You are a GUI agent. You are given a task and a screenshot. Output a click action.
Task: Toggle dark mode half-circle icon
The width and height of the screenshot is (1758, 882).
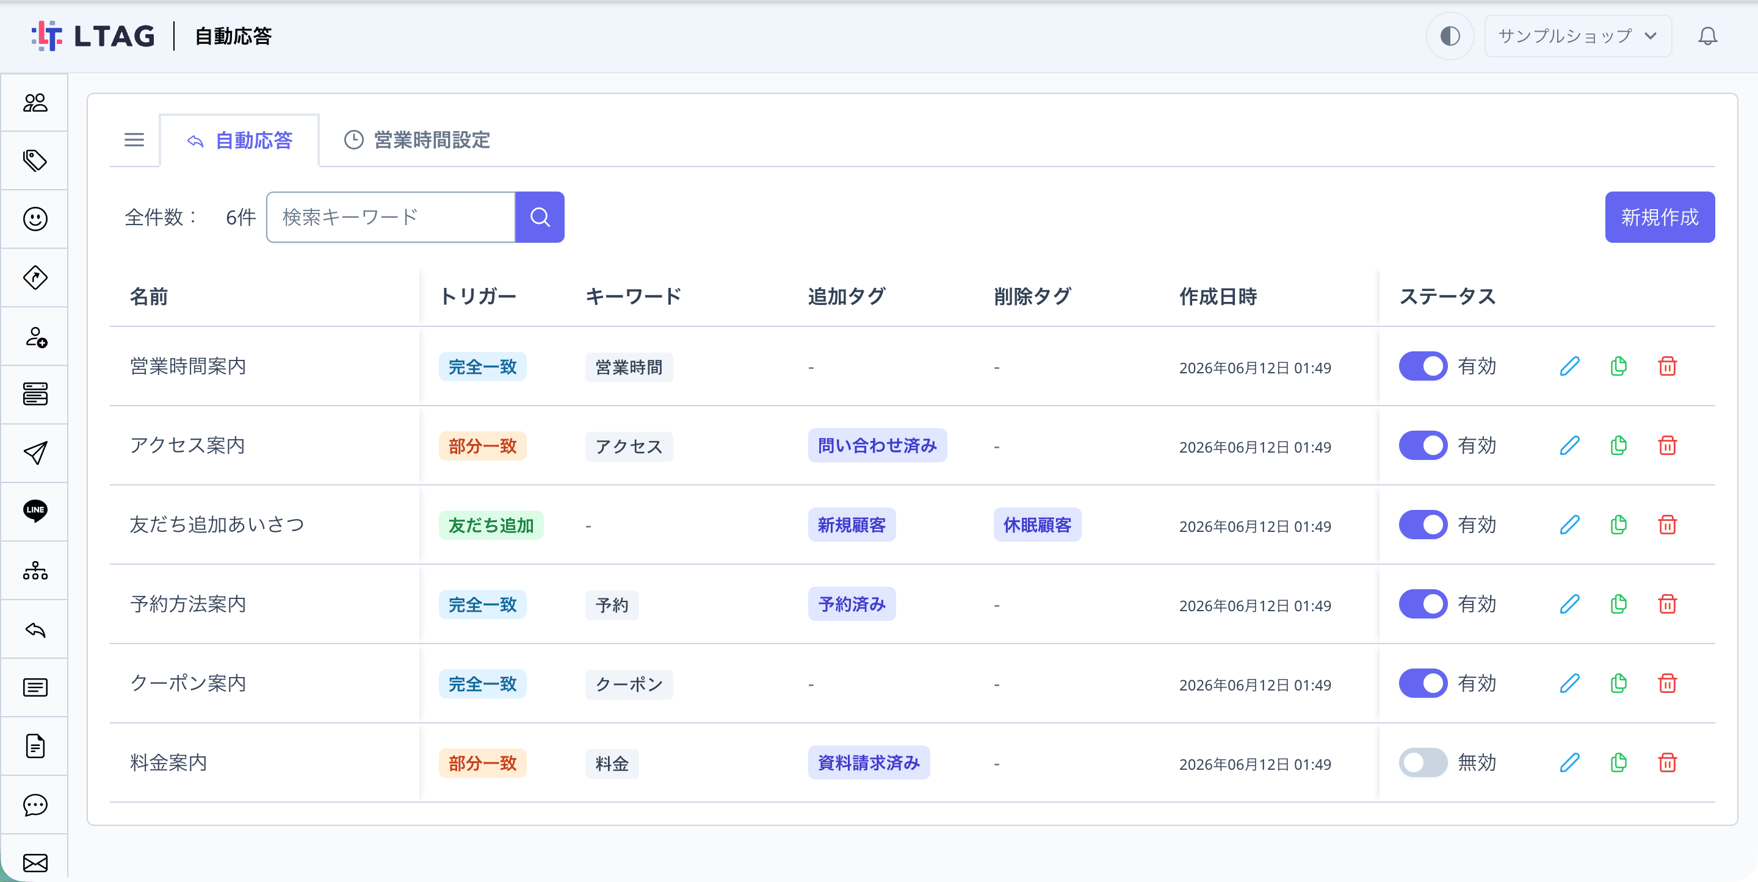pos(1450,35)
